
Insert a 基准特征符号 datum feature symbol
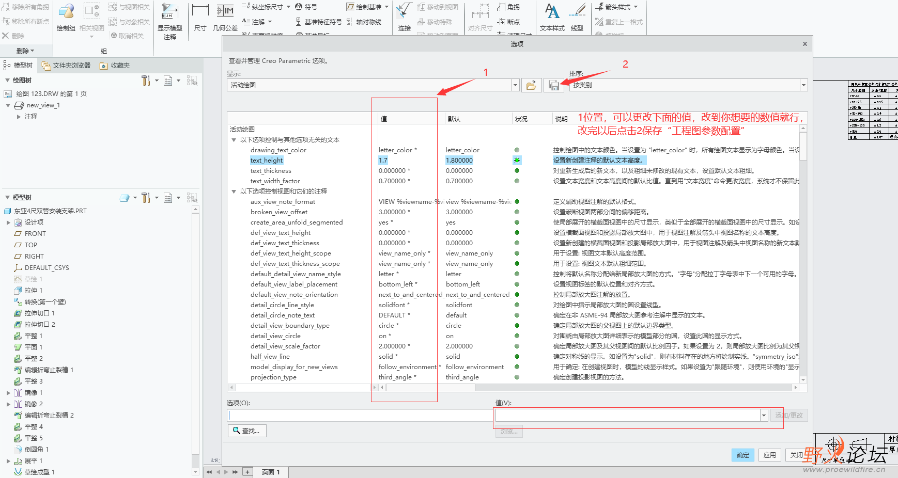[318, 22]
